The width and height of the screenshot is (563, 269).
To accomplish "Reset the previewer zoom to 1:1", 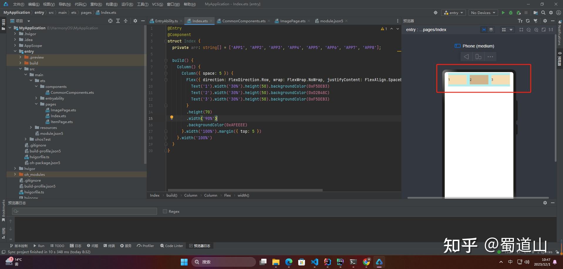I will [x=551, y=30].
